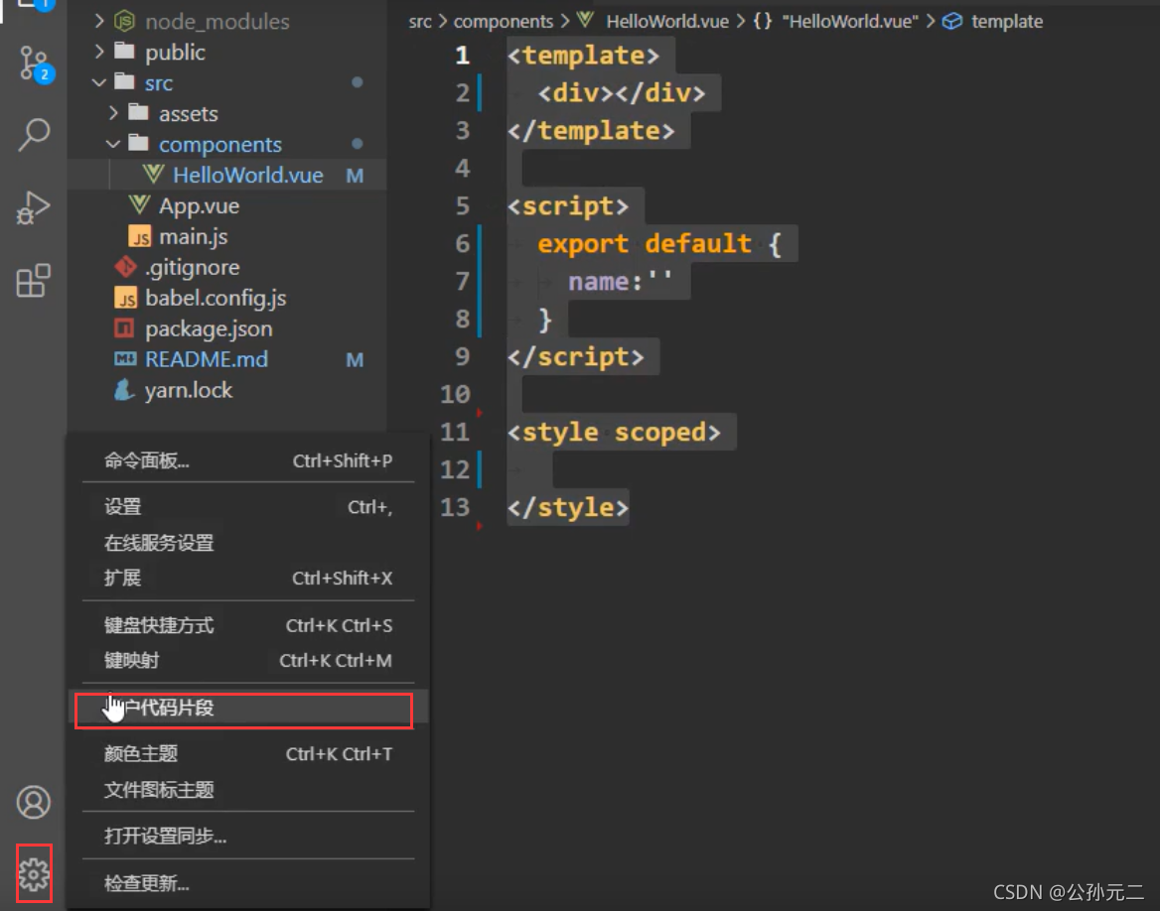The image size is (1160, 911).
Task: Expand the node_modules folder chevron
Action: [99, 21]
